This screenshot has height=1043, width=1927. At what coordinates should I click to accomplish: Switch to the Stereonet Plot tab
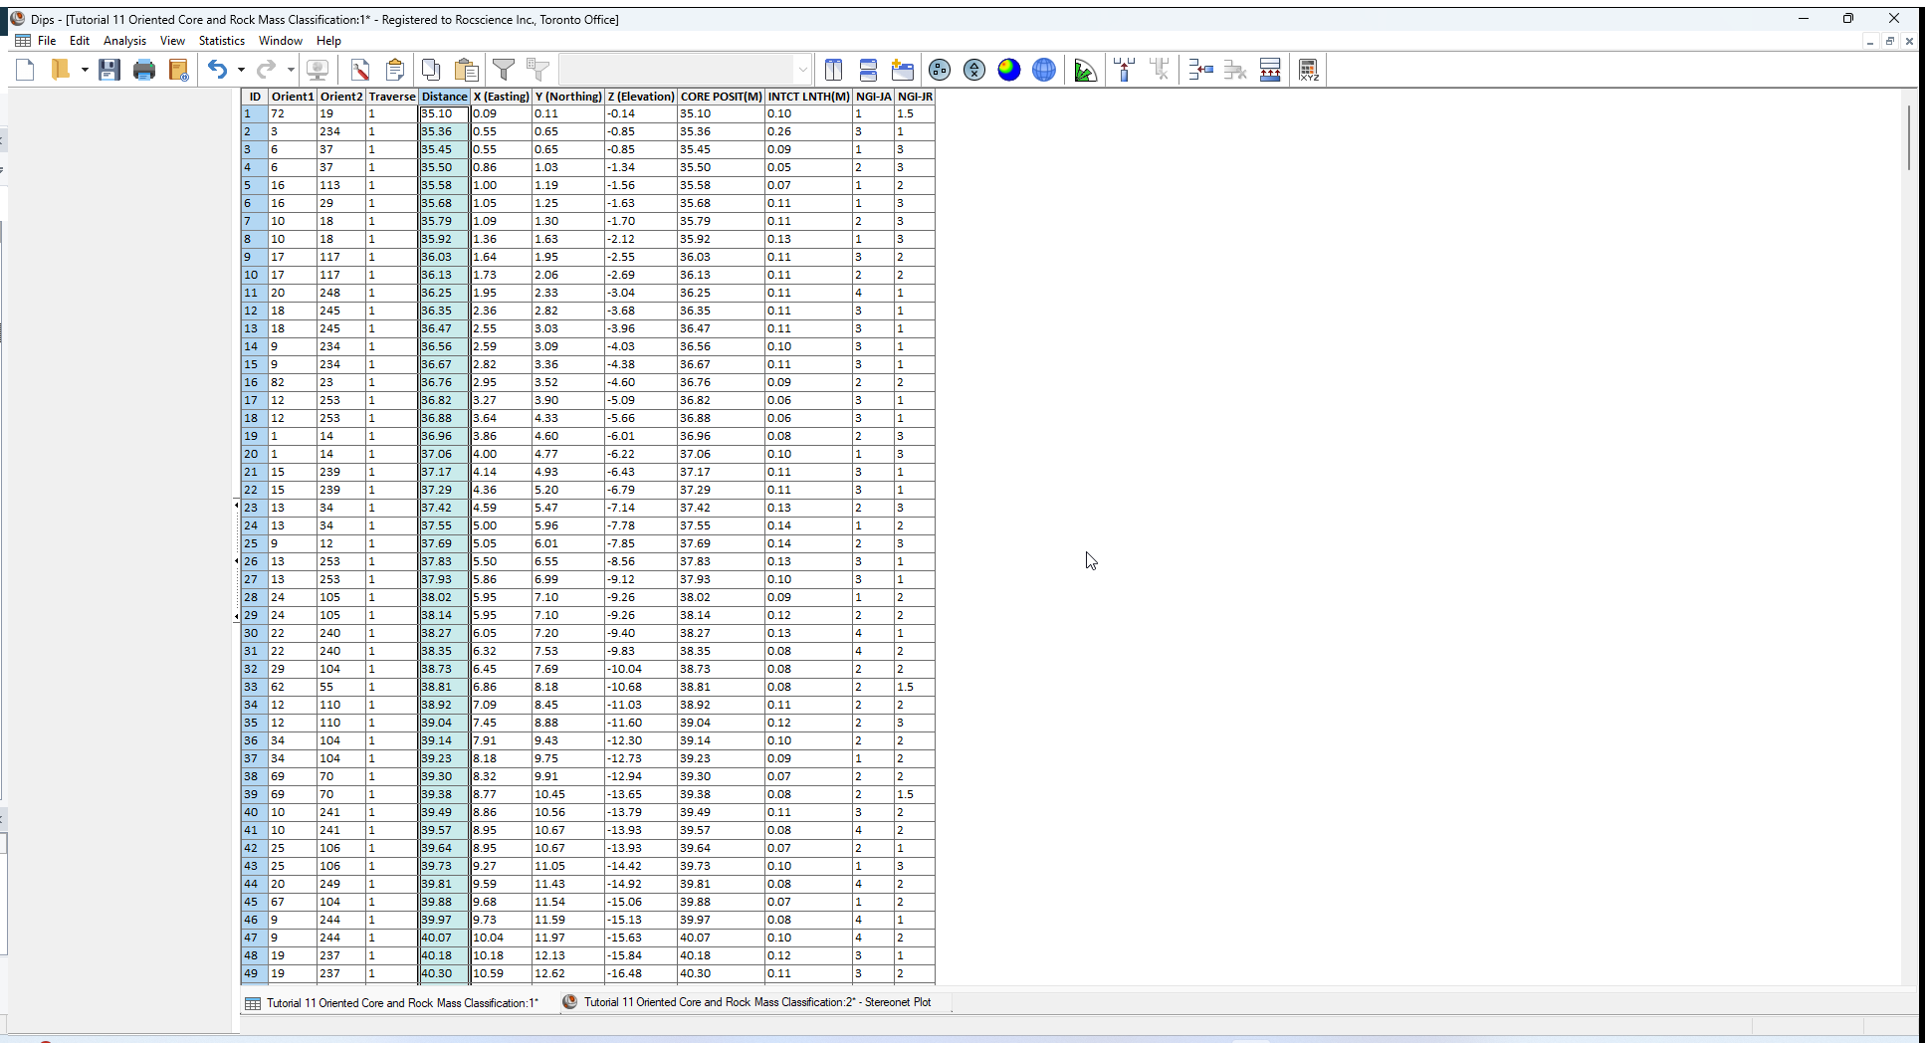pyautogui.click(x=756, y=1002)
